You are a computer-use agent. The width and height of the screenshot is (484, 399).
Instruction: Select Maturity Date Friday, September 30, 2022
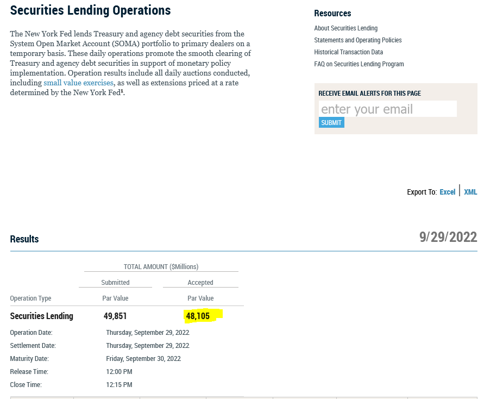point(143,359)
